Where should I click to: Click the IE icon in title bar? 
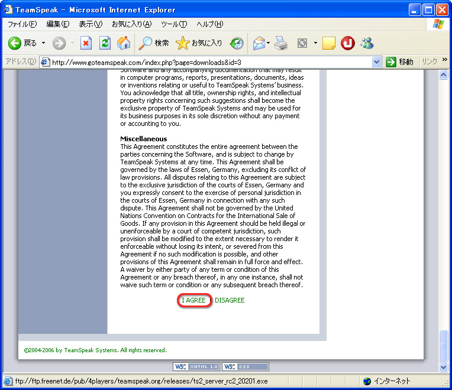click(x=8, y=10)
